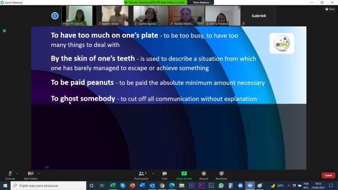Open the Chat panel

(x=164, y=175)
